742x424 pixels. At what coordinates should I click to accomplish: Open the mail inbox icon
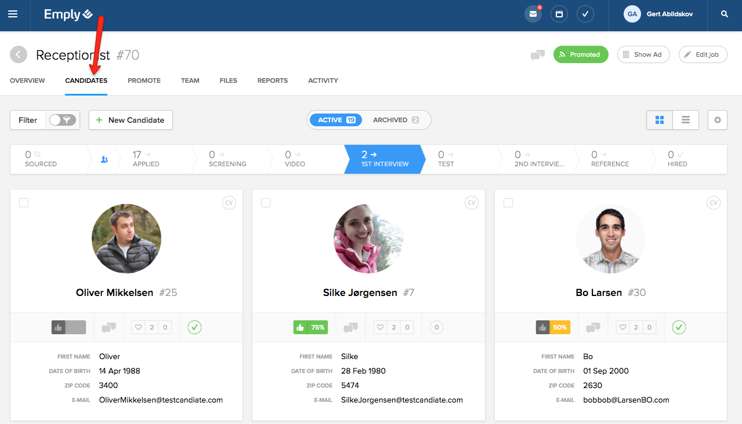tap(533, 14)
